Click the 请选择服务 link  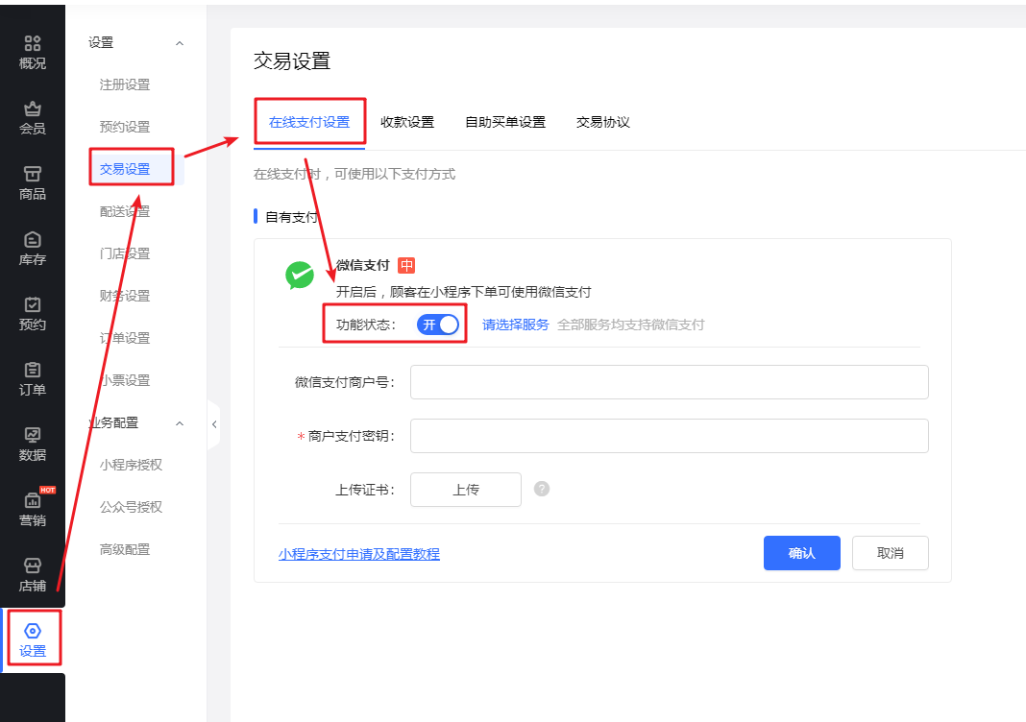[516, 325]
